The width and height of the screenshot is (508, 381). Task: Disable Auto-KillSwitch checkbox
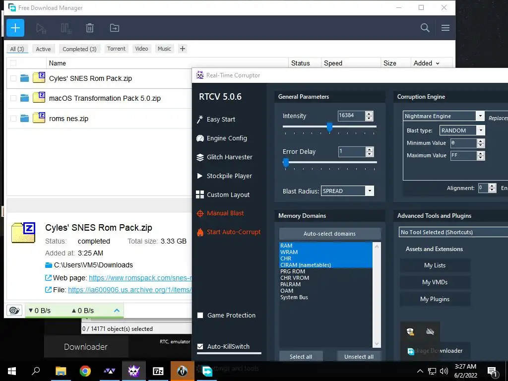(x=200, y=346)
